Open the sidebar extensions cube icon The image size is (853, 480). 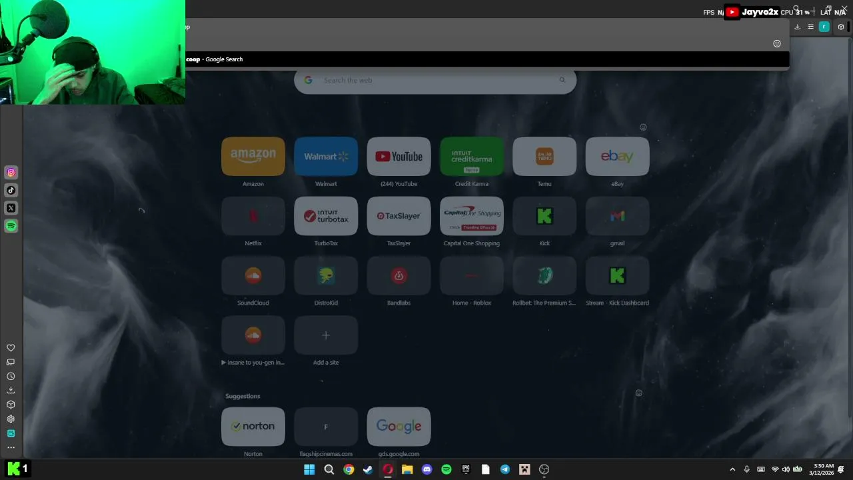tap(11, 405)
